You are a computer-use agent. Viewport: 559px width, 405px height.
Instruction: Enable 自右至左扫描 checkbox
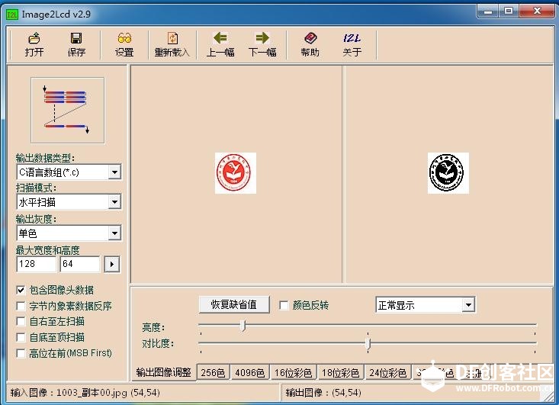pyautogui.click(x=21, y=321)
